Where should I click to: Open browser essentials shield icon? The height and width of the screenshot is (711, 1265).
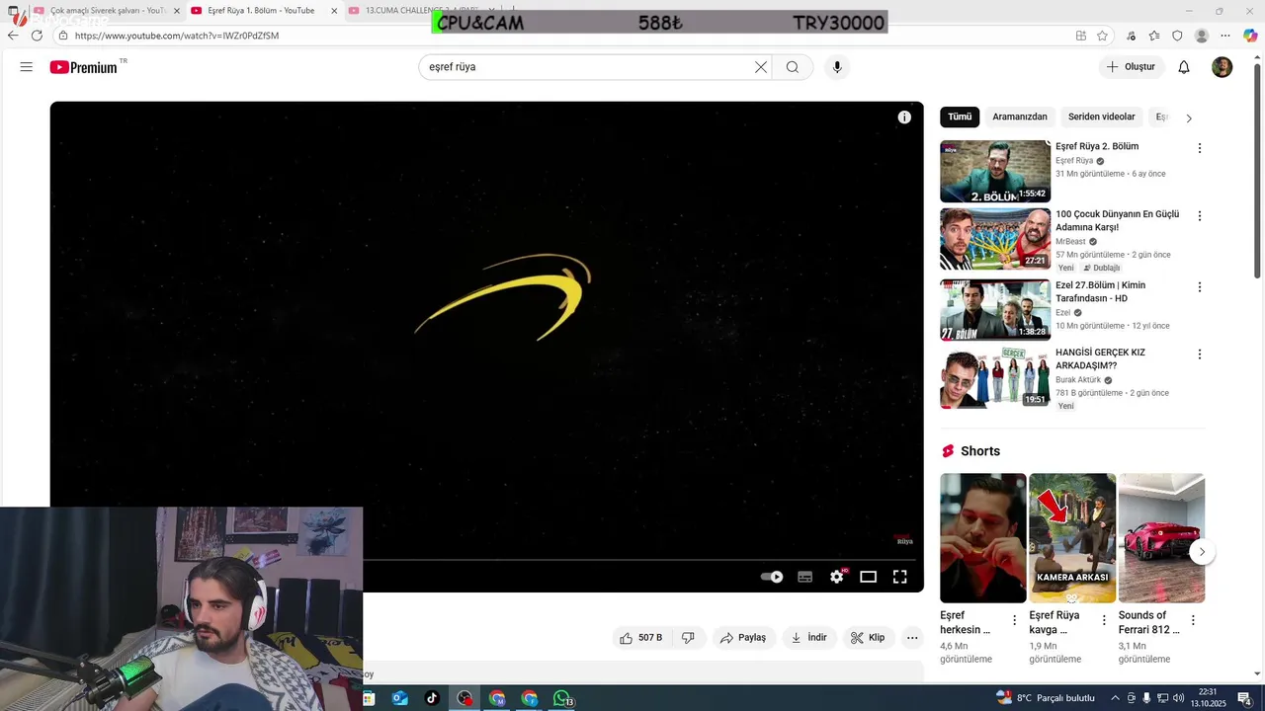point(1177,36)
